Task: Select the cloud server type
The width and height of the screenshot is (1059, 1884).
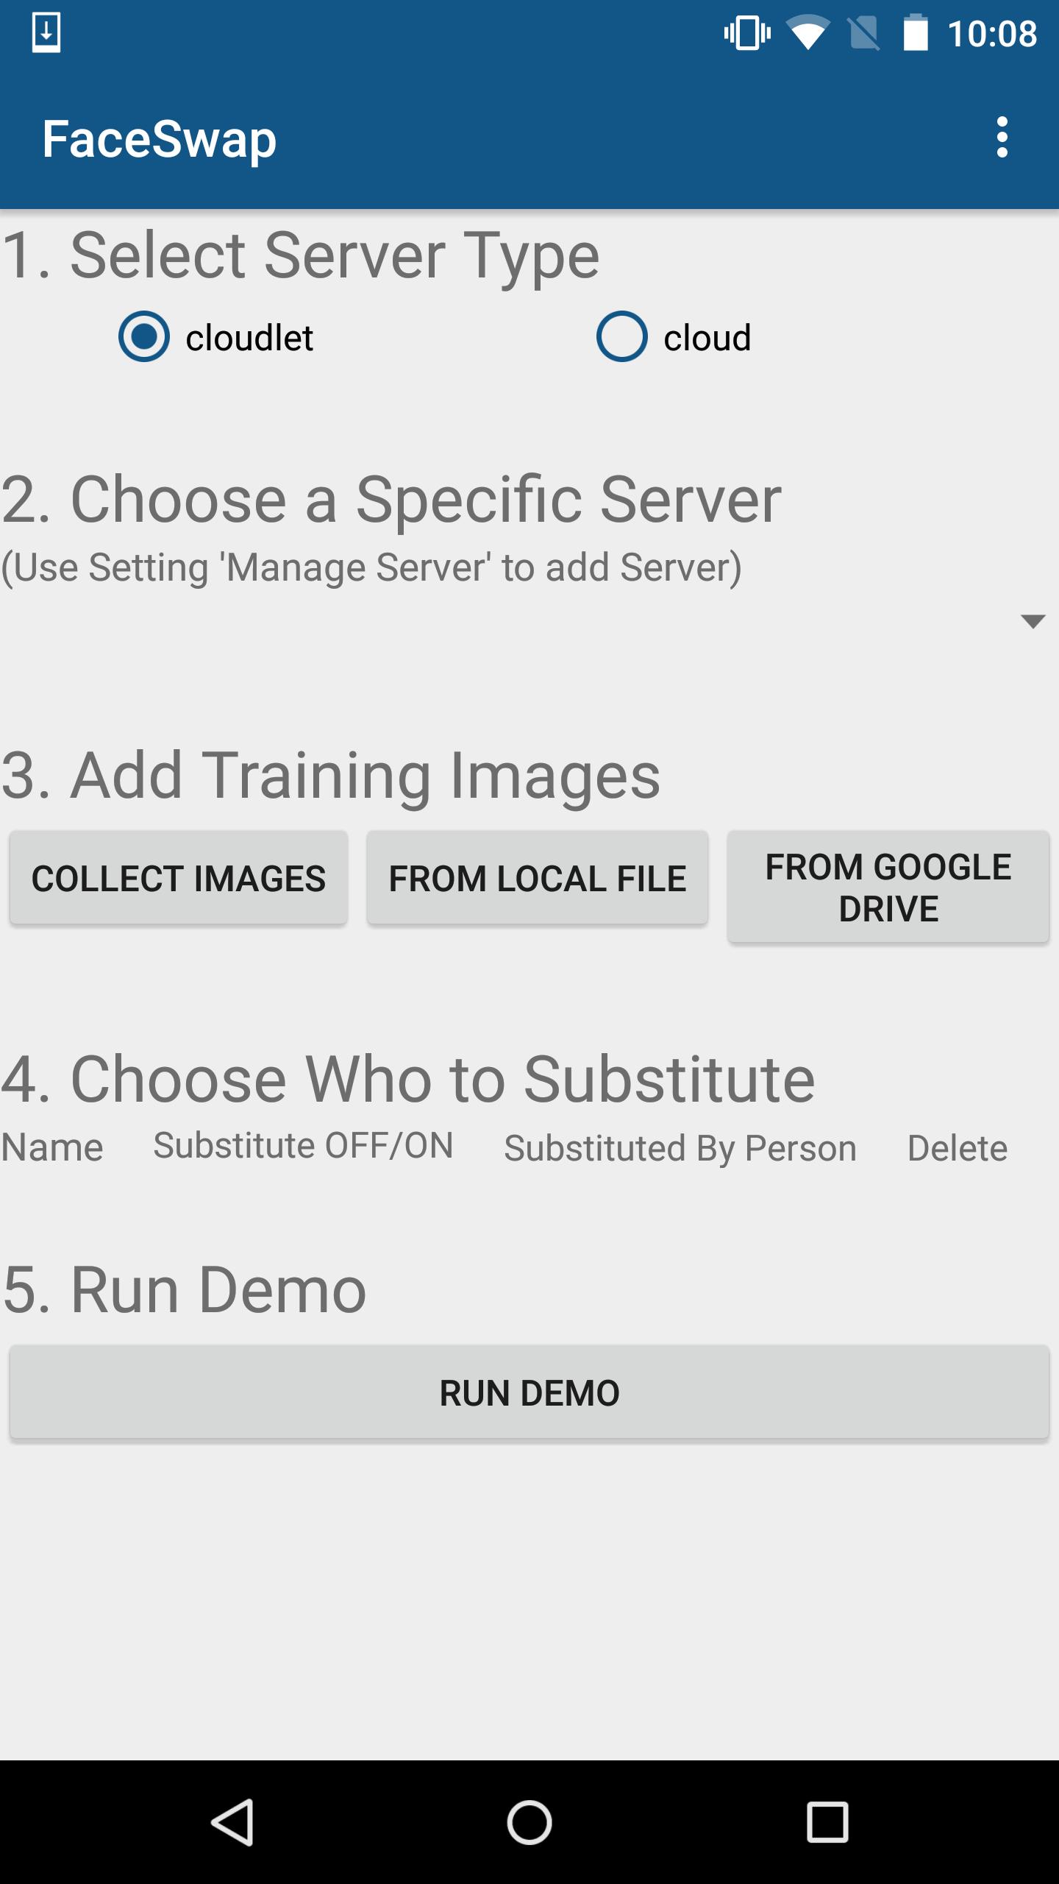Action: pos(674,338)
